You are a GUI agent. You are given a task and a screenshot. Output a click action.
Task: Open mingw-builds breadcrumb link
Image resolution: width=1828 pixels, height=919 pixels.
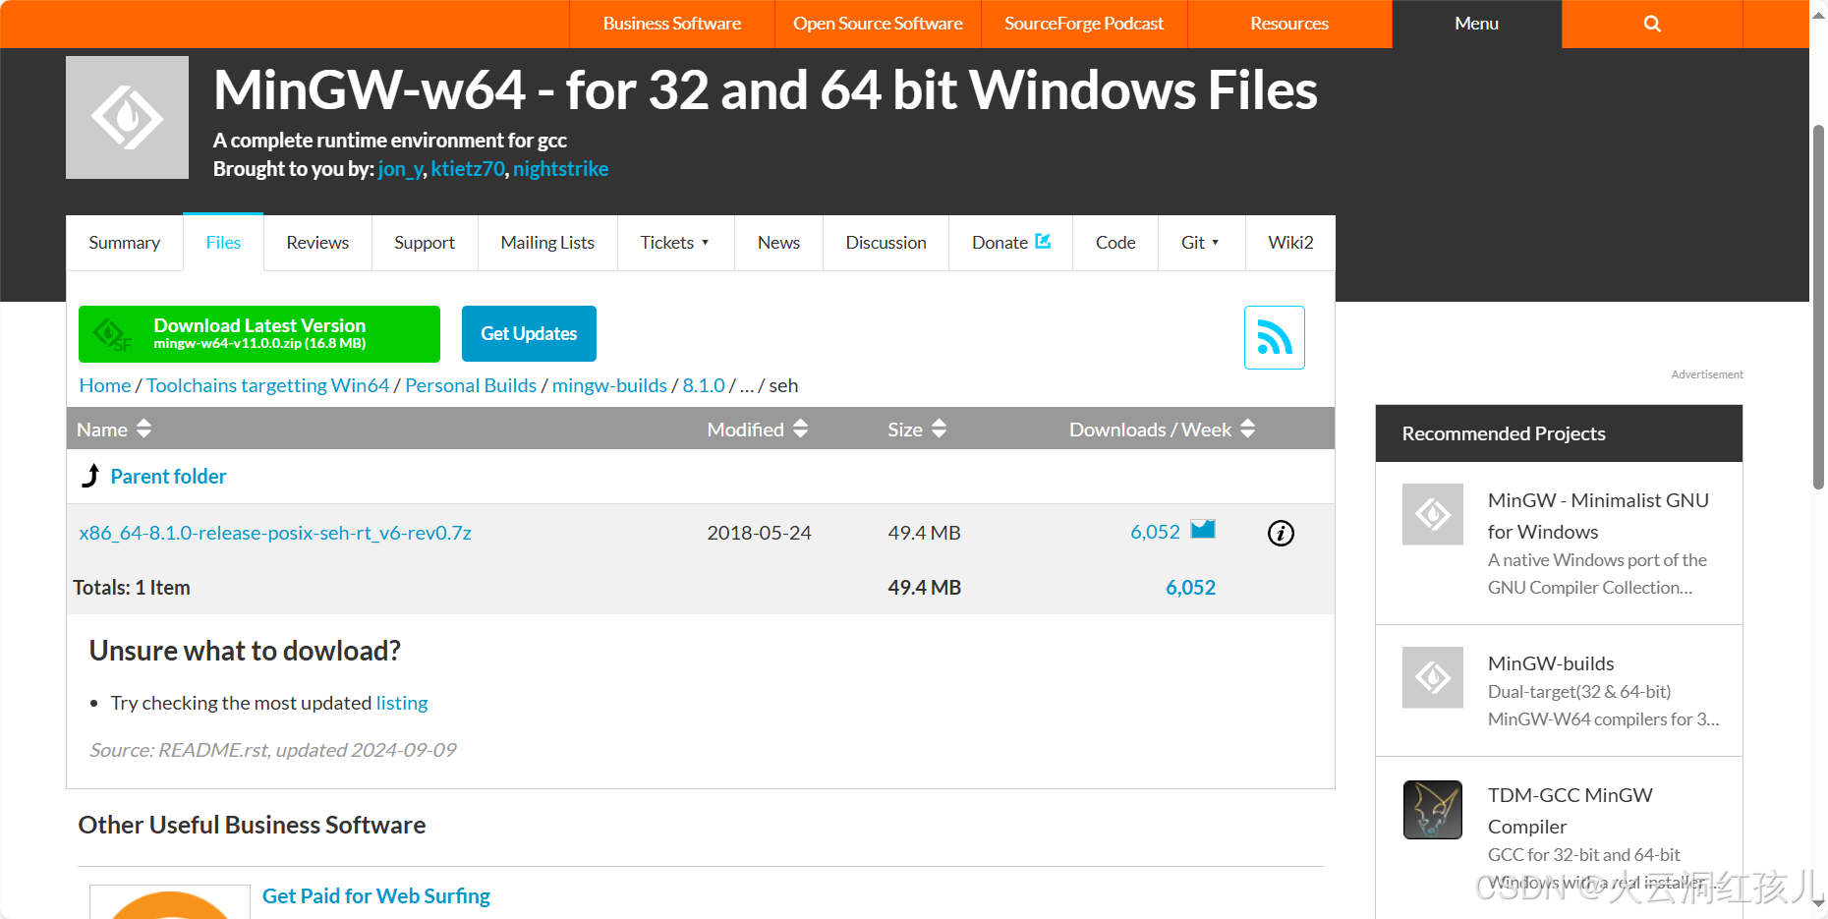coord(609,385)
